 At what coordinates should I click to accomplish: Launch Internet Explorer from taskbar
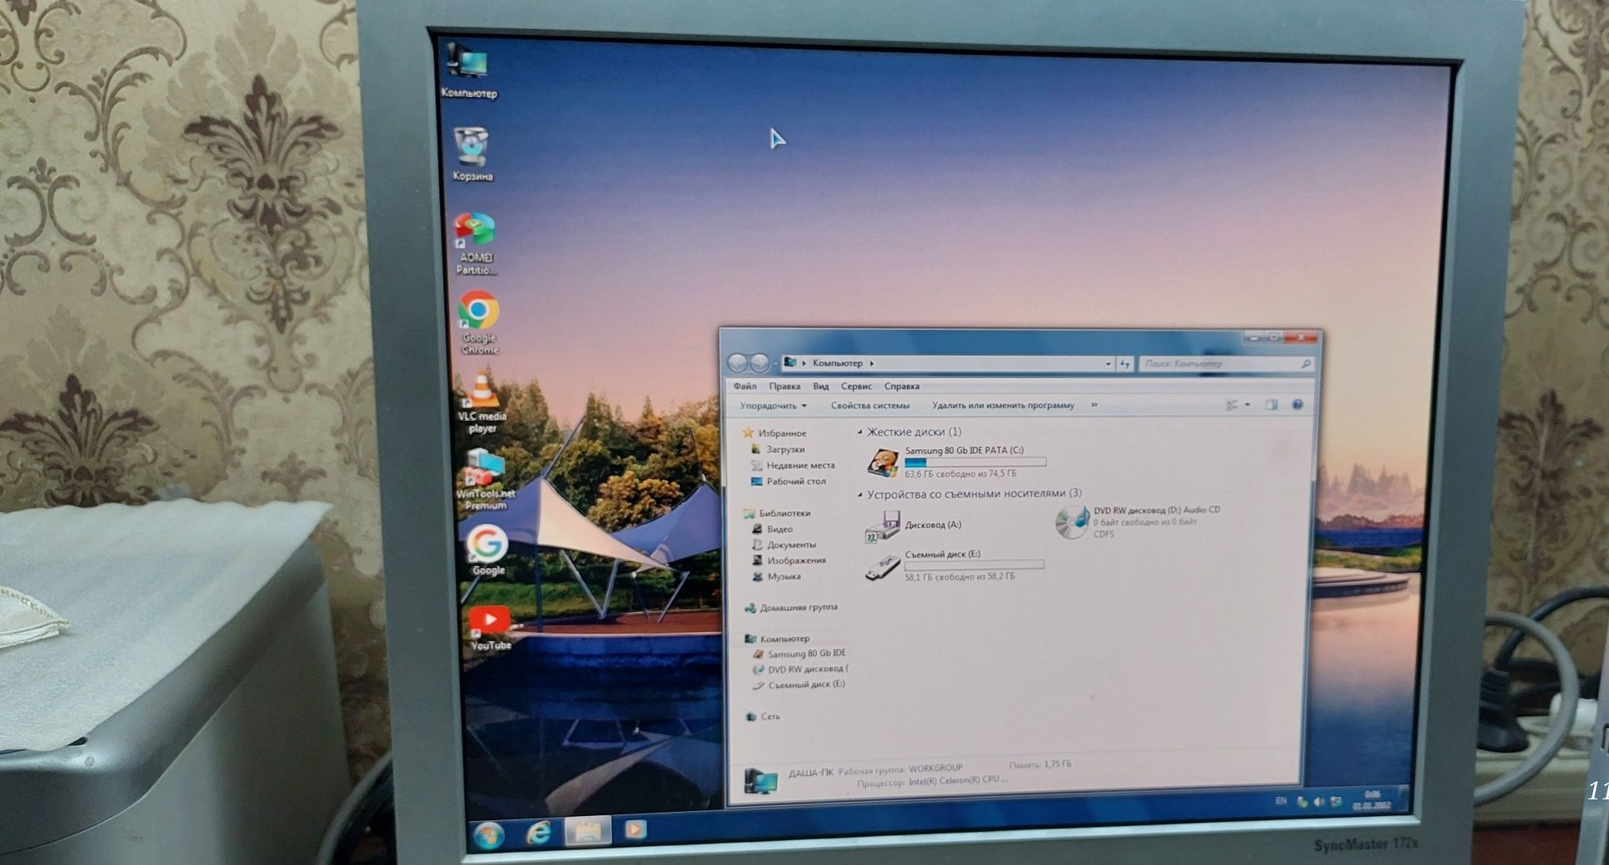point(539,833)
